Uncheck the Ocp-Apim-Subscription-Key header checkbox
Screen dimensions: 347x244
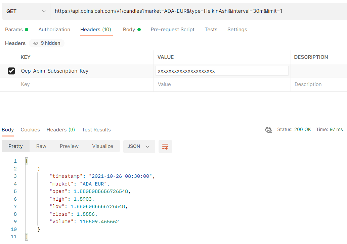coord(11,71)
